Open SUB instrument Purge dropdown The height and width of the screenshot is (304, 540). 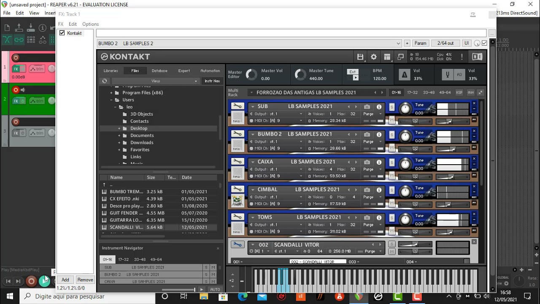coord(373,114)
